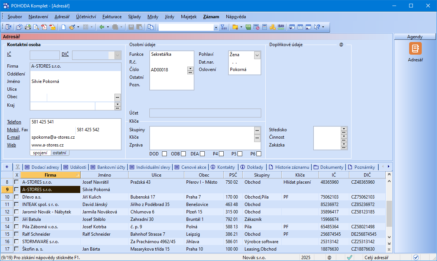Check the box for STORMWARE s.r.o. row
The height and width of the screenshot is (261, 437).
pos(17,242)
